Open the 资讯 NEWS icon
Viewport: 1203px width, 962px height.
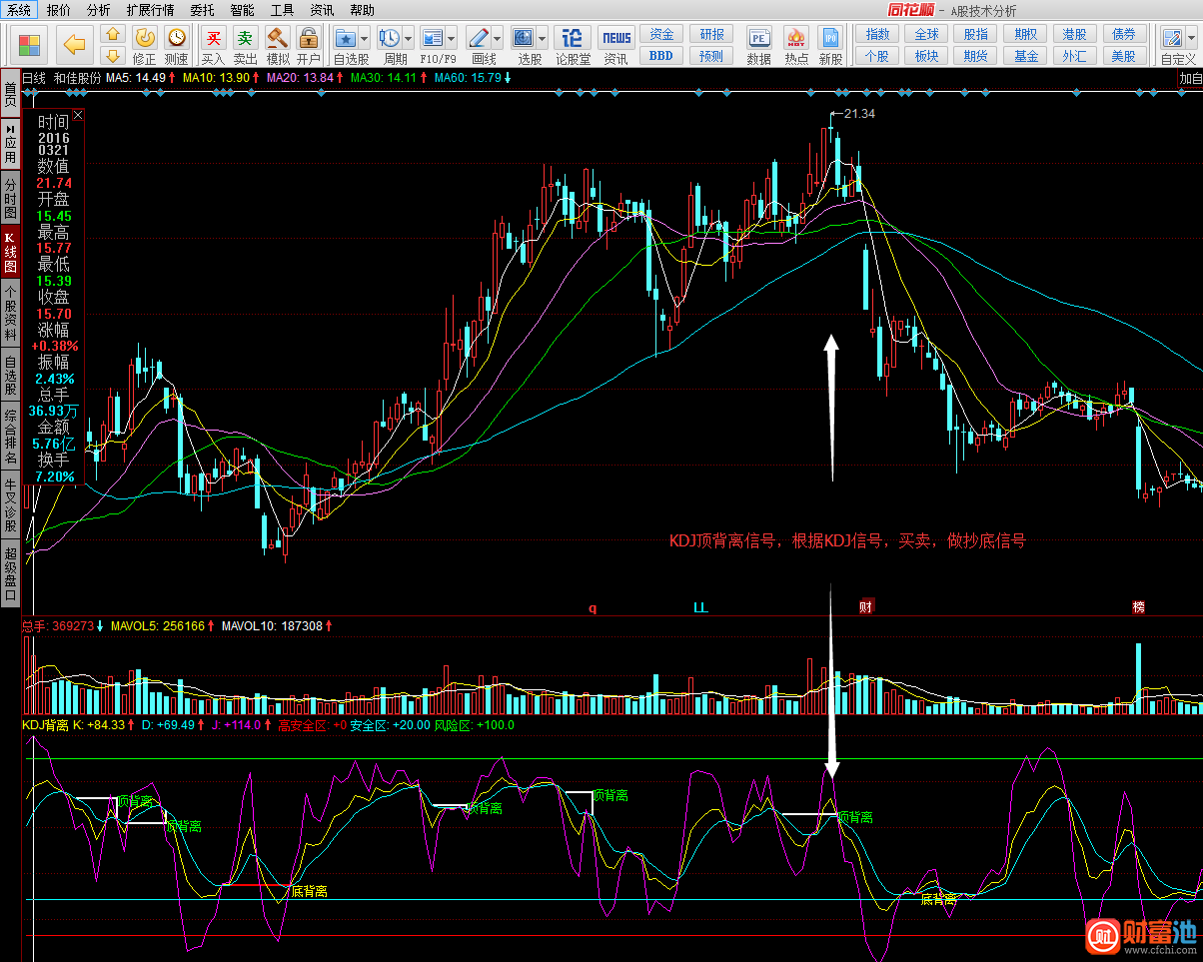point(616,39)
